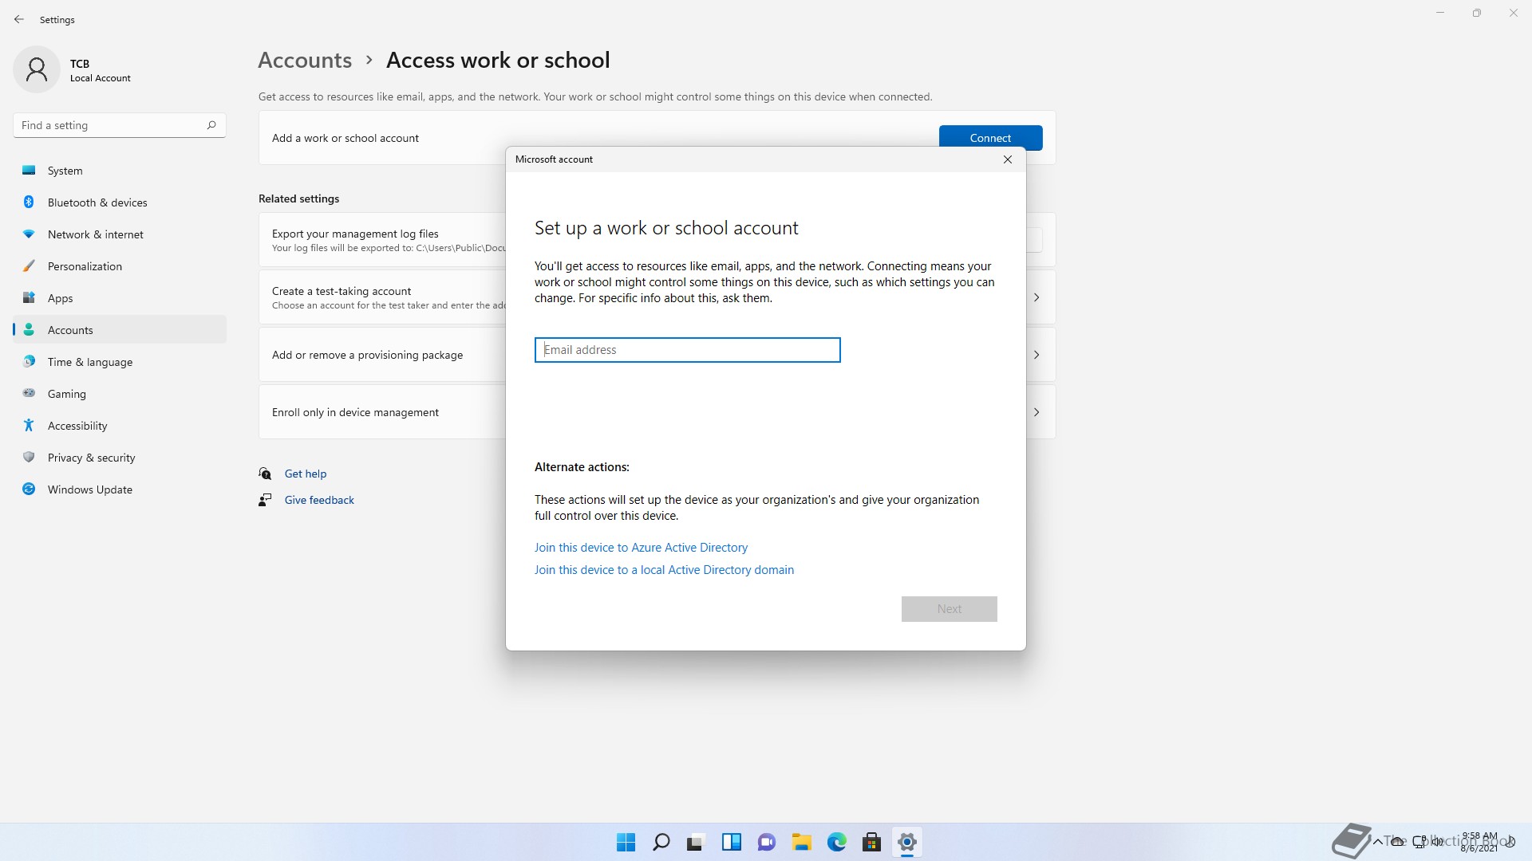Click the Apps icon in sidebar
The height and width of the screenshot is (861, 1532).
coord(29,297)
